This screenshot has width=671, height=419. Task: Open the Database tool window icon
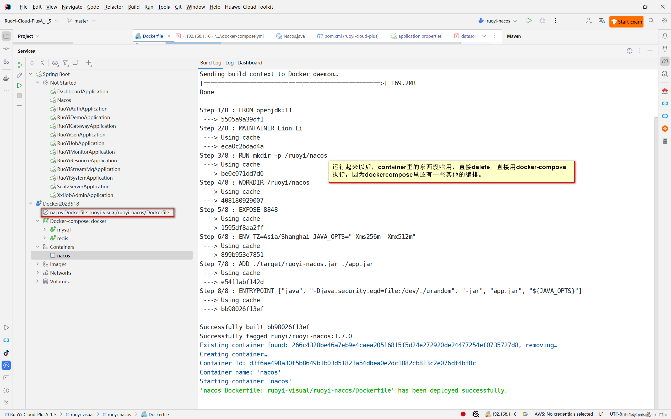coord(665,49)
